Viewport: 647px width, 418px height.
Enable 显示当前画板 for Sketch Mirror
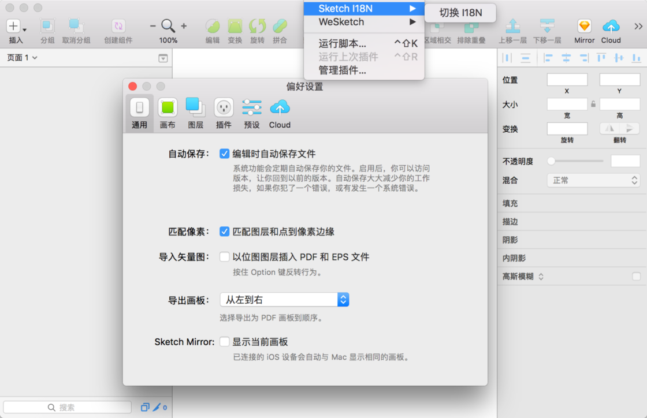tap(225, 342)
